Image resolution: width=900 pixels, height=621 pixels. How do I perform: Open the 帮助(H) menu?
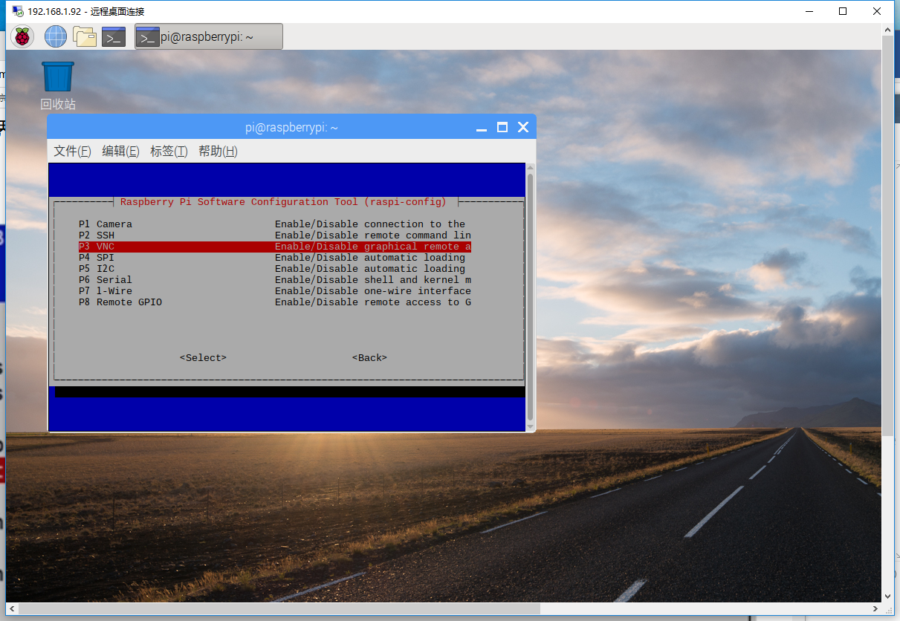218,151
